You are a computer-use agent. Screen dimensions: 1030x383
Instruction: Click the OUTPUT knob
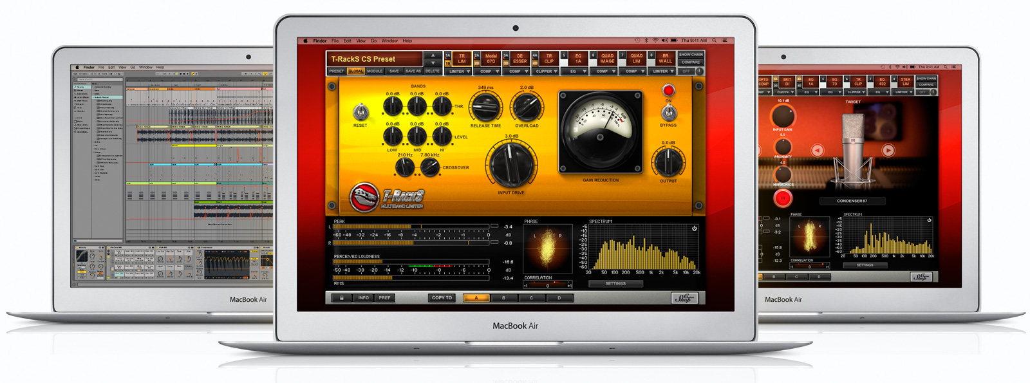(669, 162)
